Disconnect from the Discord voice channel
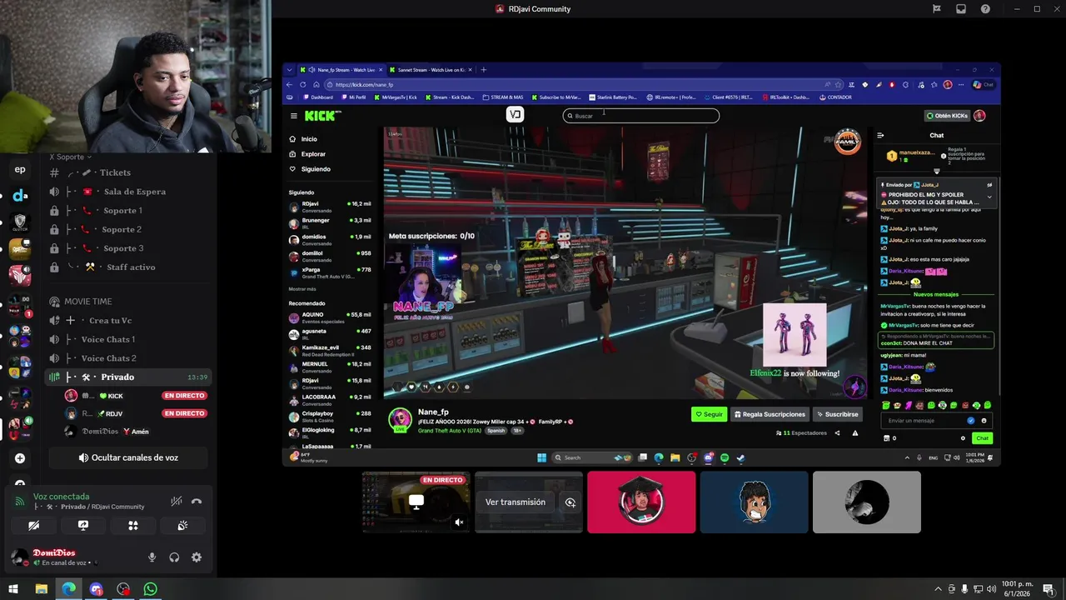 pos(197,502)
